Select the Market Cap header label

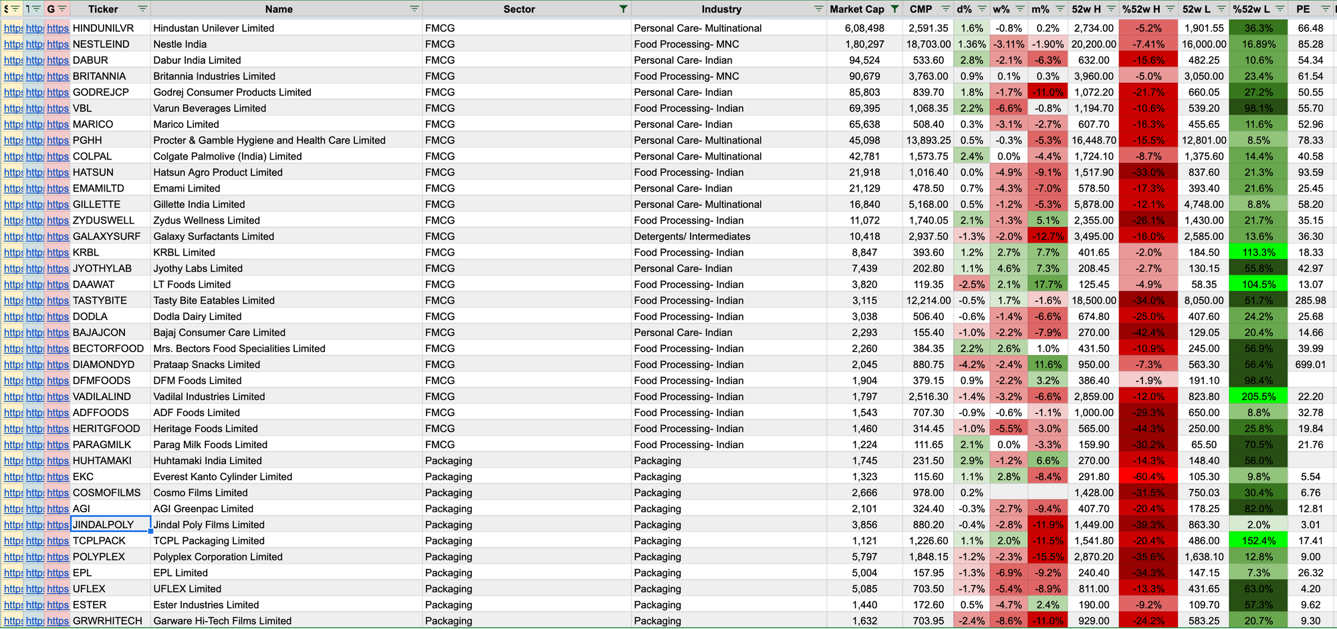pyautogui.click(x=857, y=9)
